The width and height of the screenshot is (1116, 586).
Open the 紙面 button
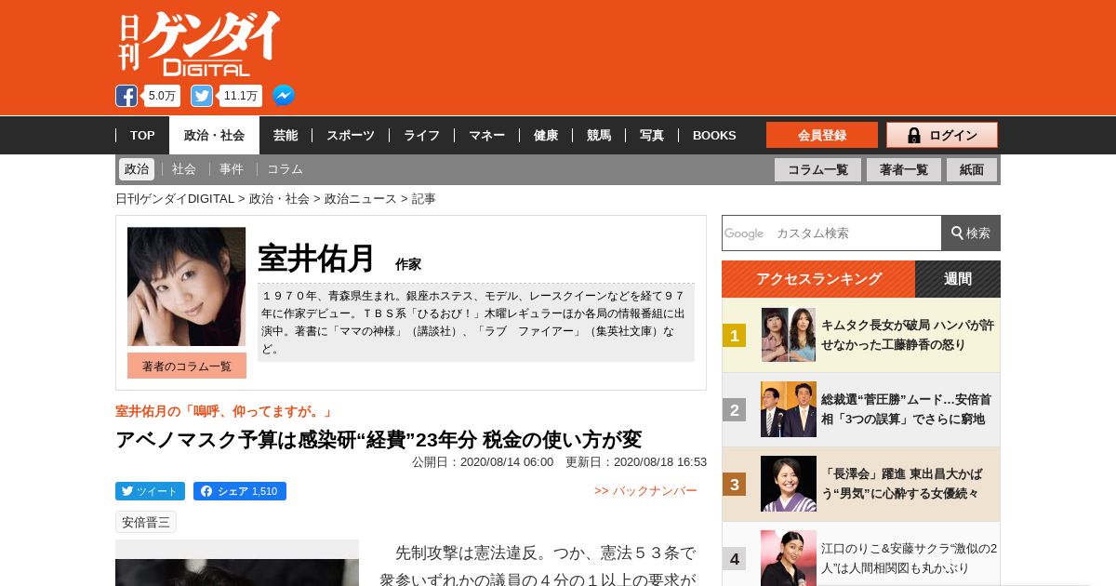click(x=972, y=169)
